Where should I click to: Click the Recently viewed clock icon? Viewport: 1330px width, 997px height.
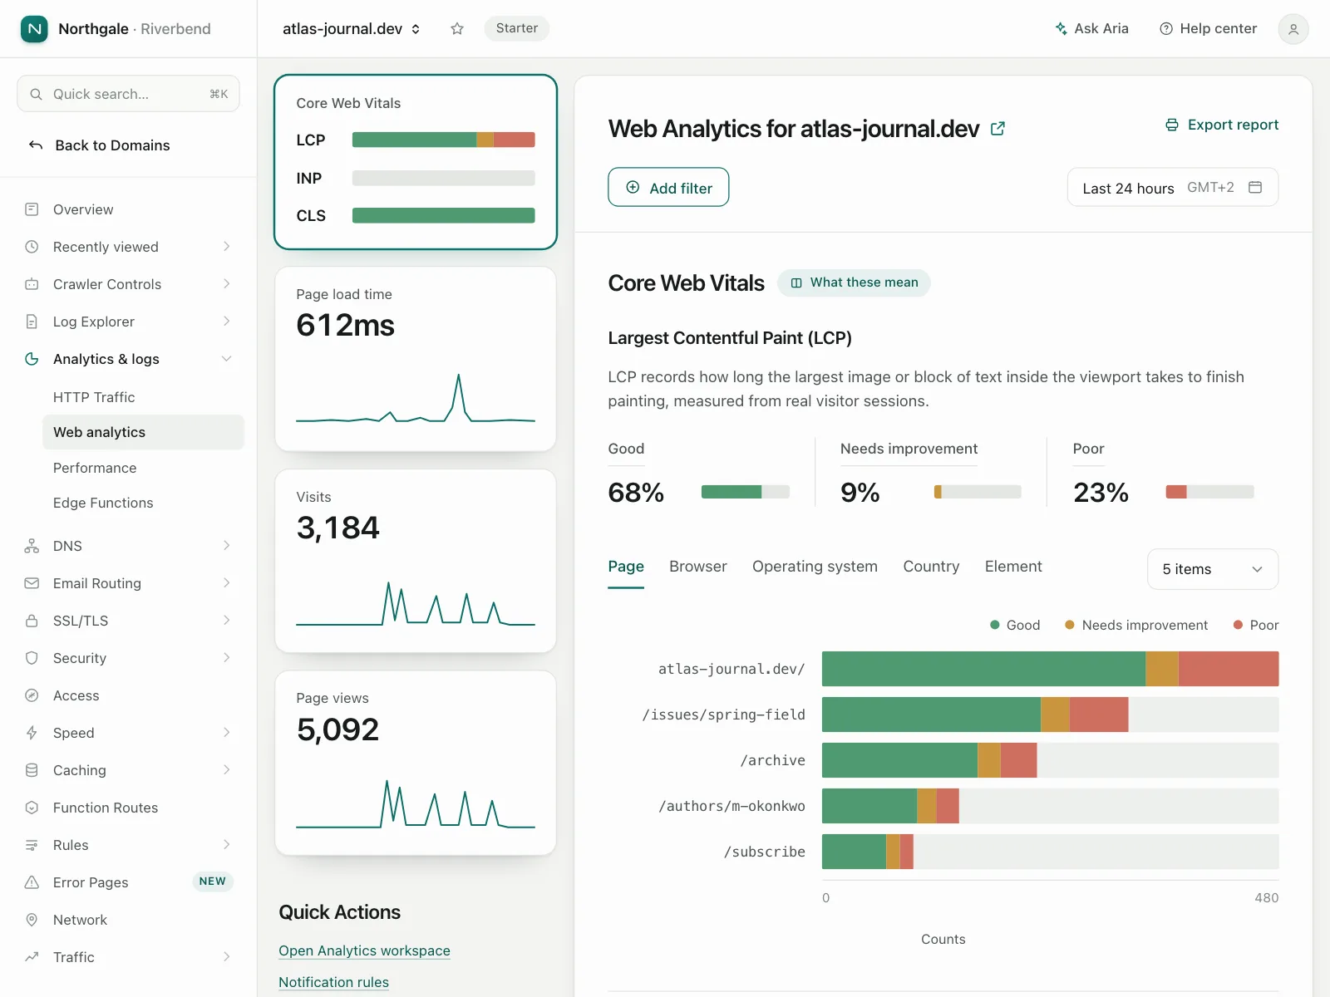32,247
